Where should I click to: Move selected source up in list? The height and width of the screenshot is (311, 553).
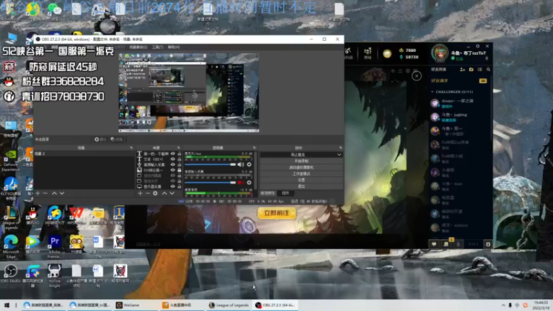pos(165,194)
